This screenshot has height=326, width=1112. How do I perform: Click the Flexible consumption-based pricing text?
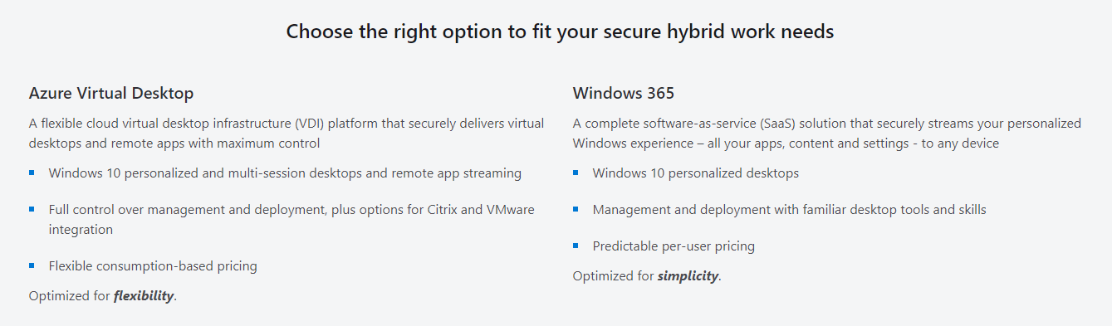[x=153, y=266]
